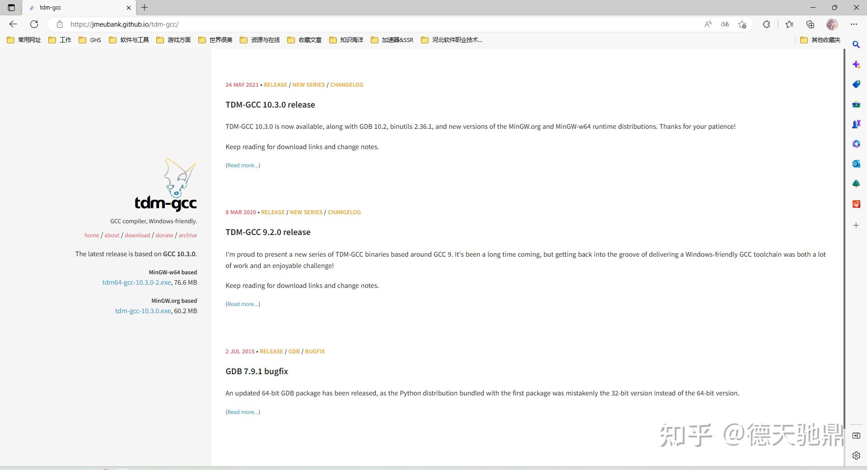View site information lock icon

60,24
